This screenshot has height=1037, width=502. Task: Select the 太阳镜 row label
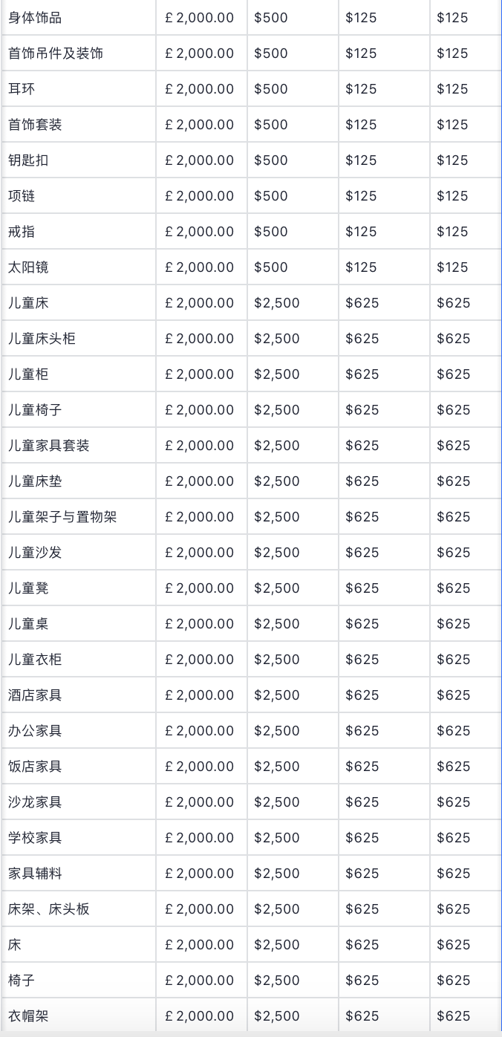[28, 267]
